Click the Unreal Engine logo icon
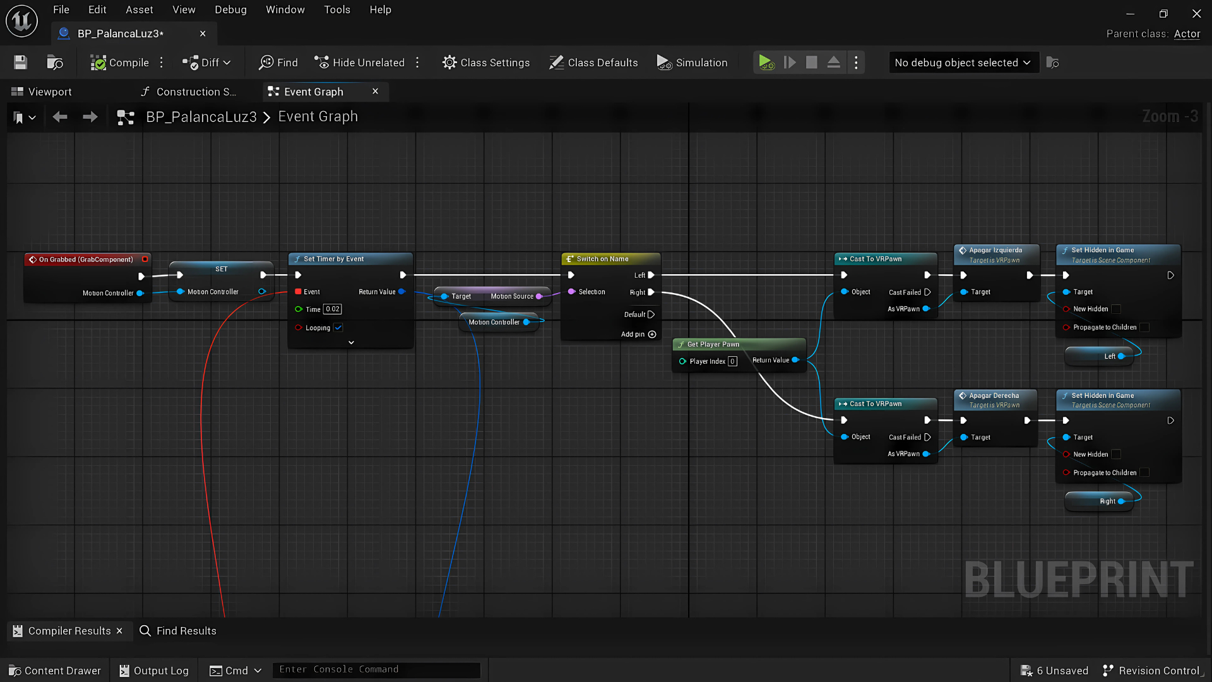1212x682 pixels. point(21,20)
